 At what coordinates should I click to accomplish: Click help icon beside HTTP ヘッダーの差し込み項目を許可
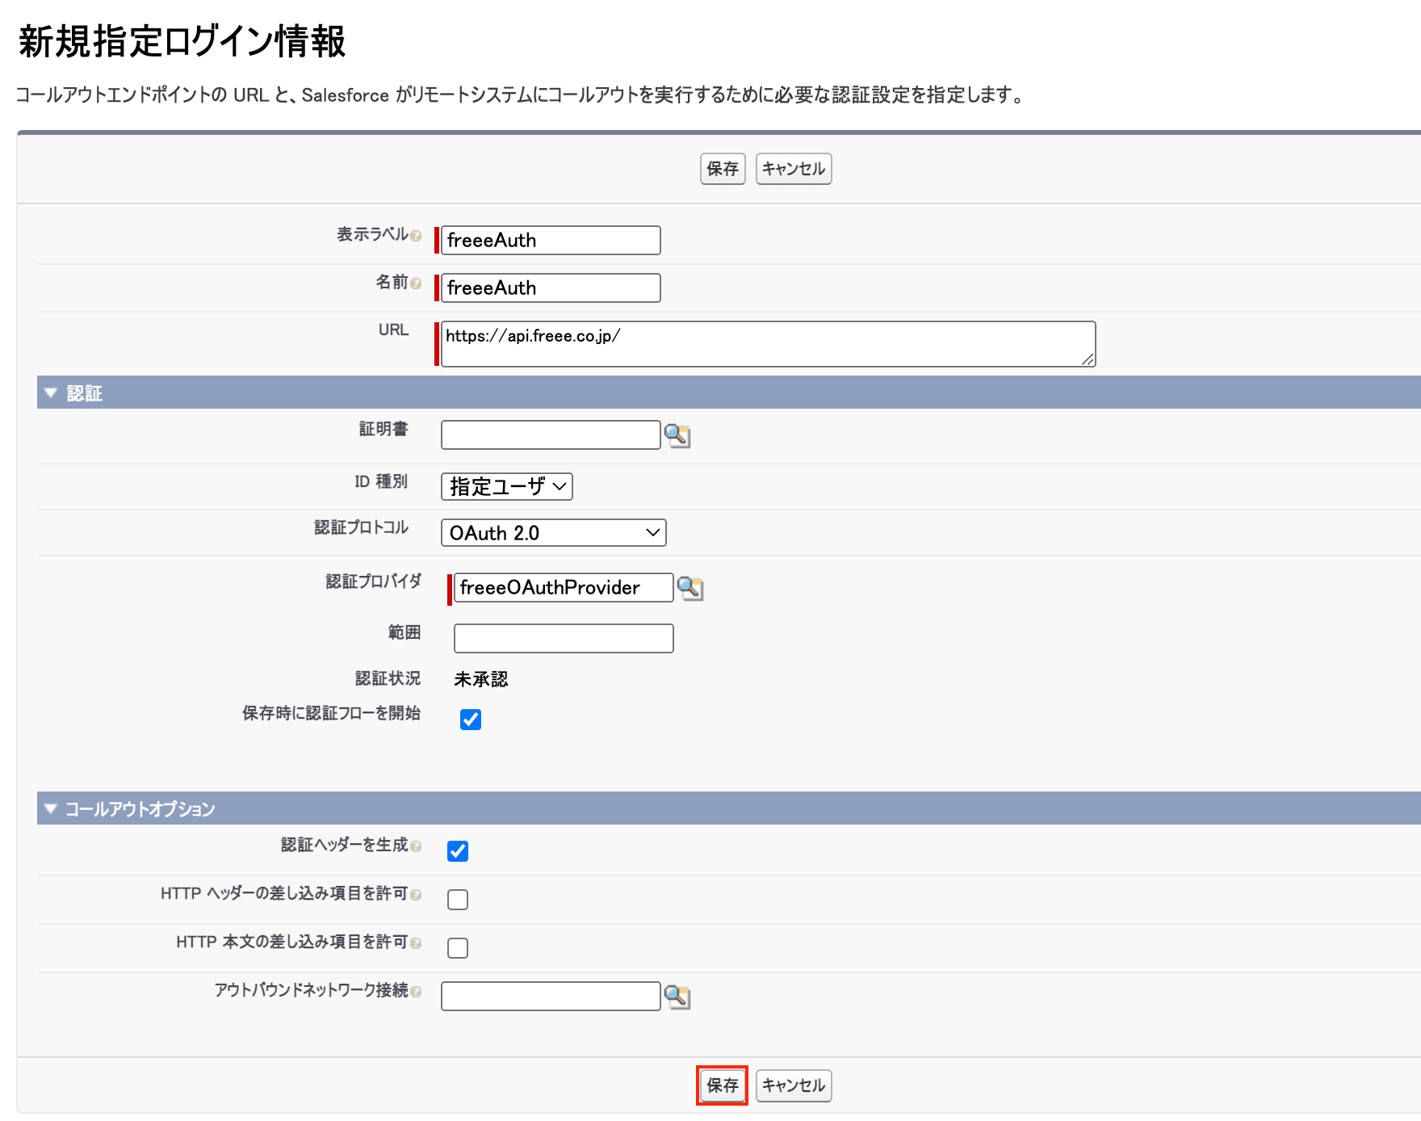coord(416,895)
